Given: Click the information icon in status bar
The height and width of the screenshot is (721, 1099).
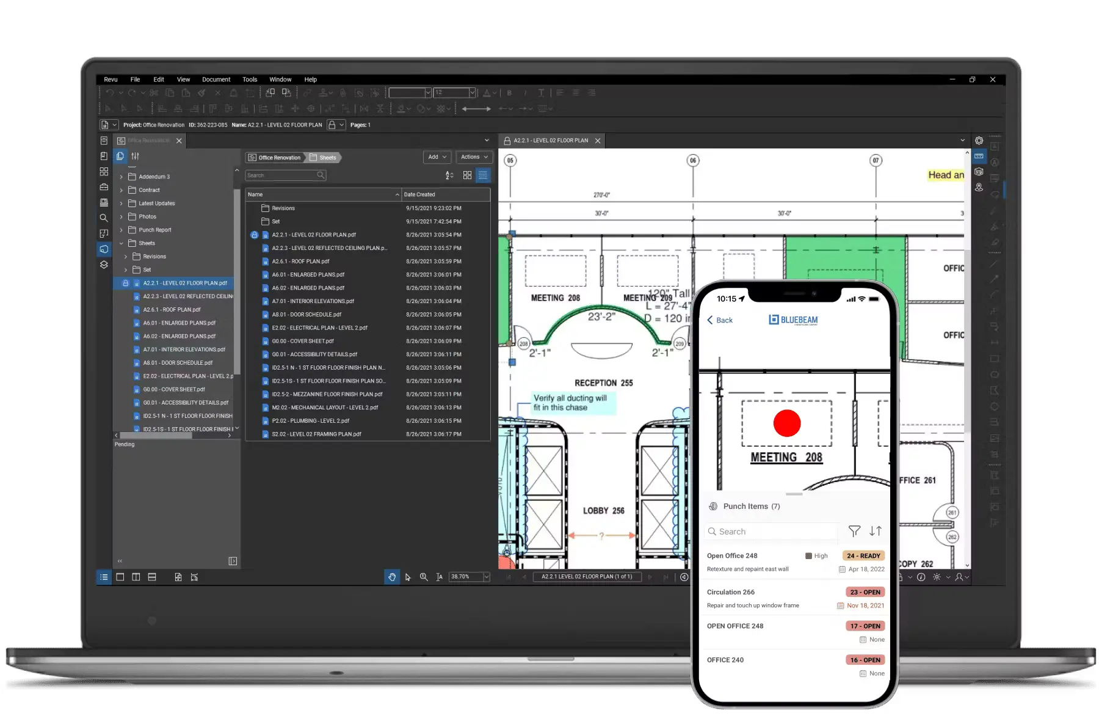Looking at the screenshot, I should 921,577.
